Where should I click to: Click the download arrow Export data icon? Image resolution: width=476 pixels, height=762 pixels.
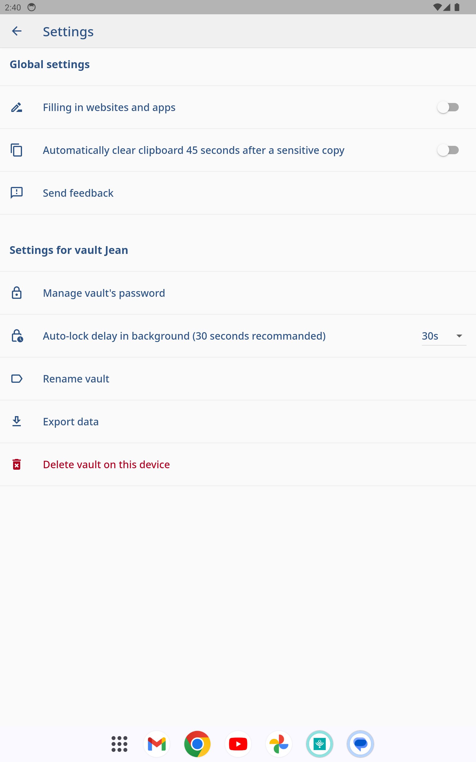click(17, 421)
